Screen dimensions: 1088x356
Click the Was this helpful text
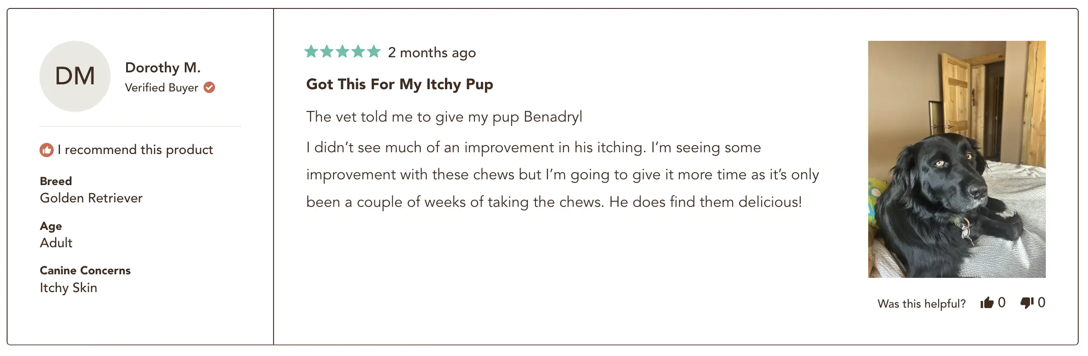tap(921, 304)
